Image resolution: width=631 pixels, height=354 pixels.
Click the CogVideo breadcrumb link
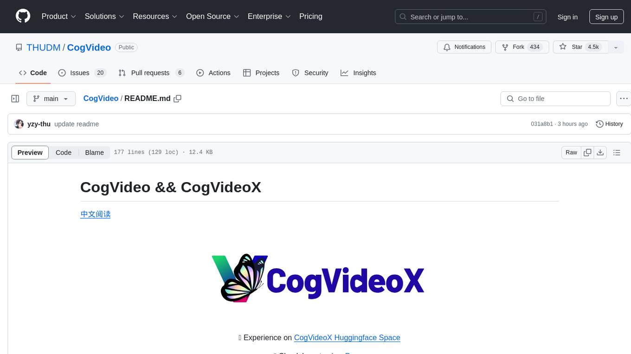click(x=101, y=99)
